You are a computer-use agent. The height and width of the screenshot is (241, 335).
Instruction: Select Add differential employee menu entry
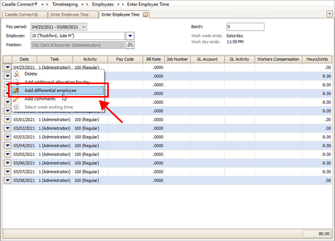(57, 90)
